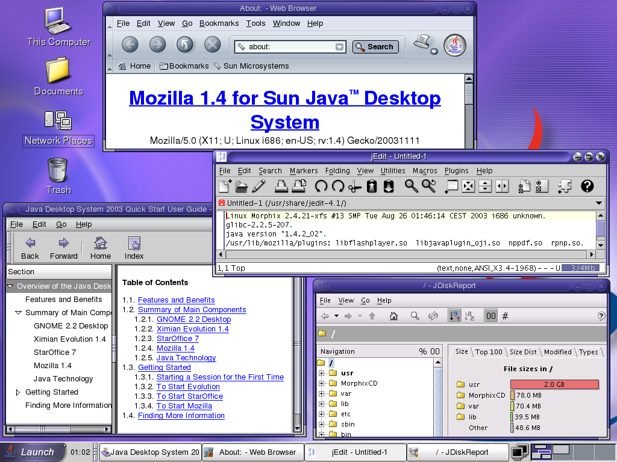Split jEdit view vertically

point(502,186)
